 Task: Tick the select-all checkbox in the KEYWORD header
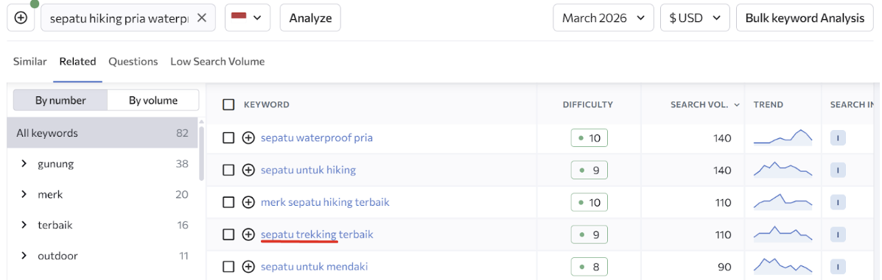click(x=228, y=104)
